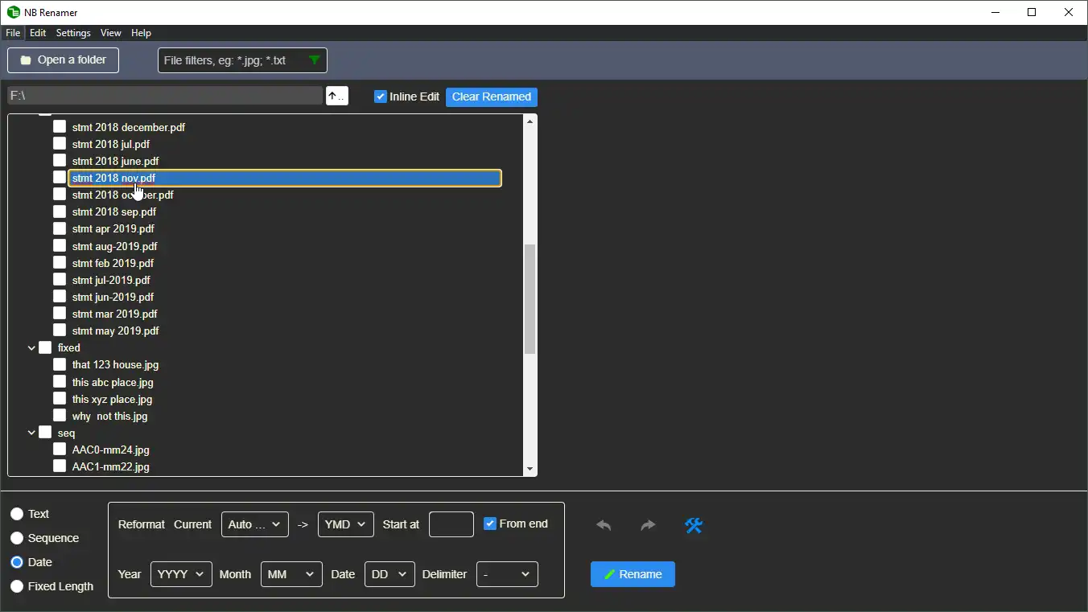Image resolution: width=1088 pixels, height=612 pixels.
Task: Check the box for that 123 house.jpg
Action: pyautogui.click(x=60, y=364)
